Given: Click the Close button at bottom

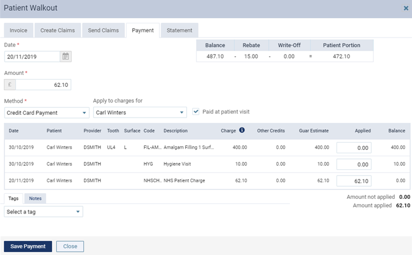Looking at the screenshot, I should (x=70, y=246).
